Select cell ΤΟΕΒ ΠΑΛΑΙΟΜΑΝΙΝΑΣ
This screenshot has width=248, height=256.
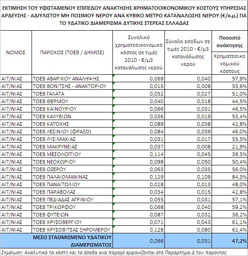72,177
